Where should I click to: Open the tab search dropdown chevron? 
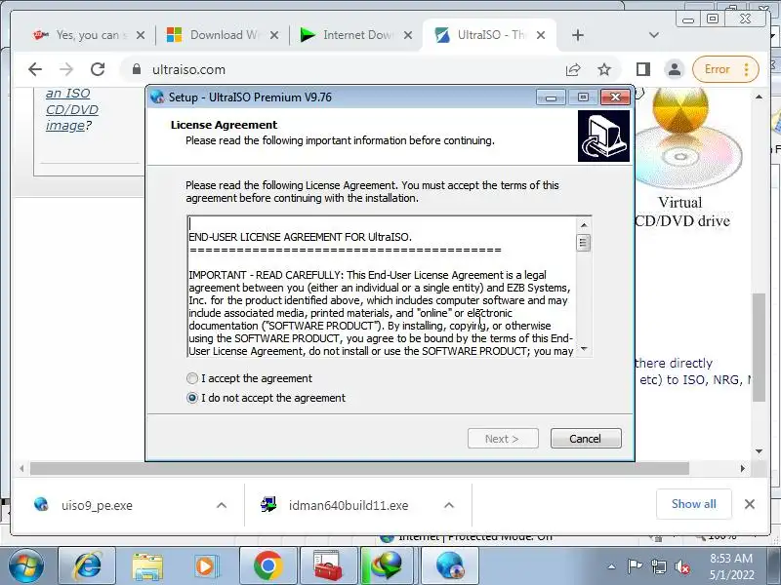pos(654,35)
